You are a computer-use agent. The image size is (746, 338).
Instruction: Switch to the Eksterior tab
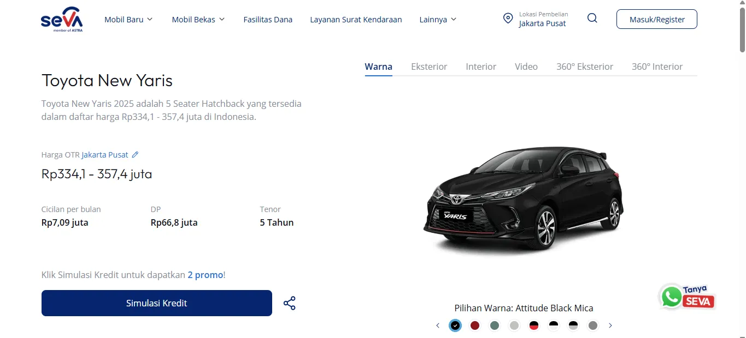428,66
